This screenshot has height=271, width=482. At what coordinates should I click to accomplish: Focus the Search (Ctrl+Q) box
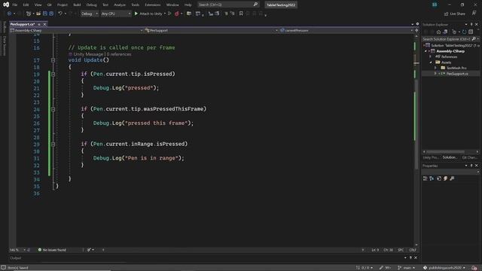[x=227, y=5]
